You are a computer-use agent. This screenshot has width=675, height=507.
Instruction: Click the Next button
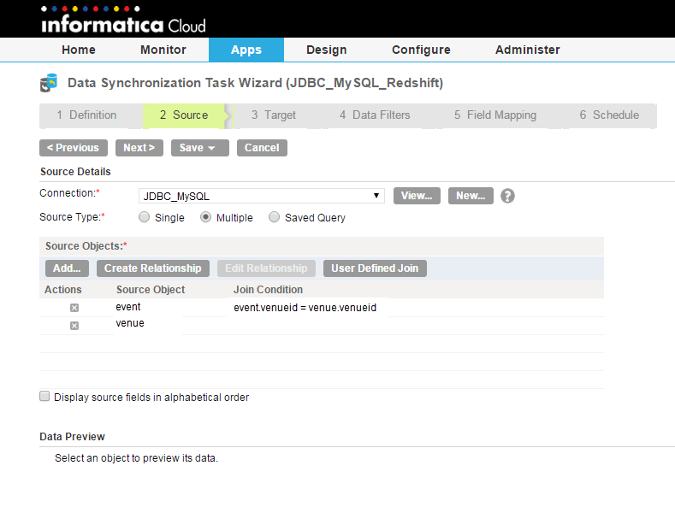(139, 148)
